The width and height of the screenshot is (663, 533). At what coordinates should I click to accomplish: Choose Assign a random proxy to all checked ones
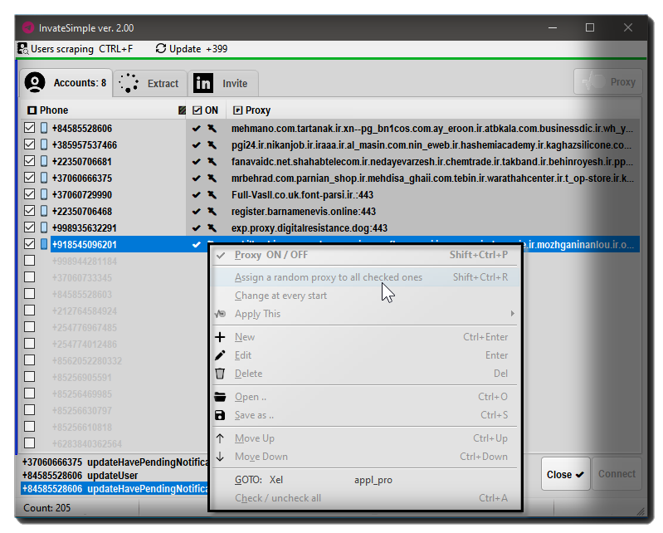[364, 277]
